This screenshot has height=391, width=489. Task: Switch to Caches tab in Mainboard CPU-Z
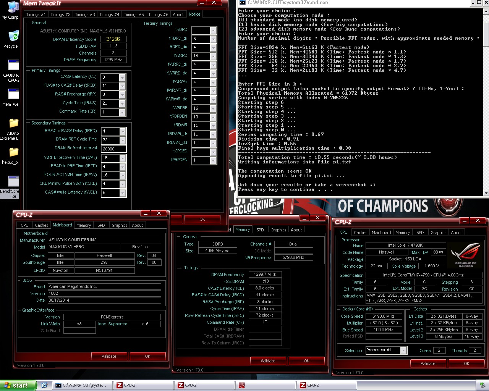click(x=41, y=225)
